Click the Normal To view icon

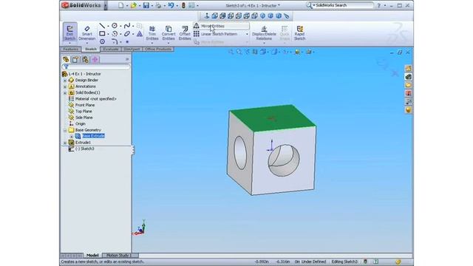click(207, 16)
